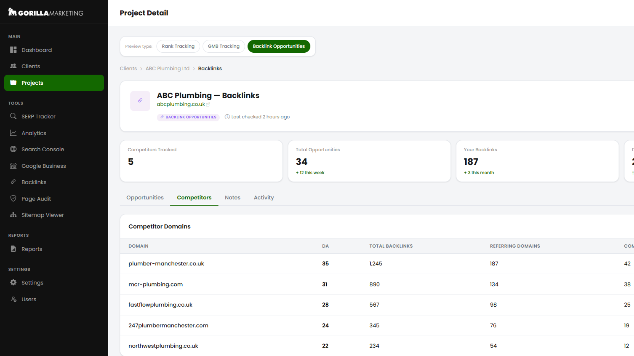Click the Page Audit shield icon
Viewport: 634px width, 356px height.
point(13,198)
